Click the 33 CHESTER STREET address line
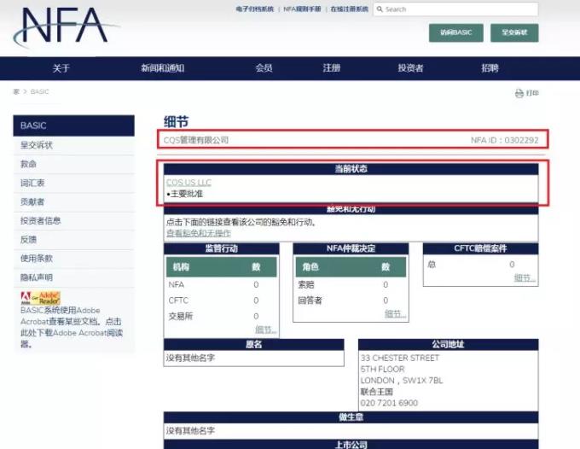The width and height of the screenshot is (580, 449). click(400, 358)
